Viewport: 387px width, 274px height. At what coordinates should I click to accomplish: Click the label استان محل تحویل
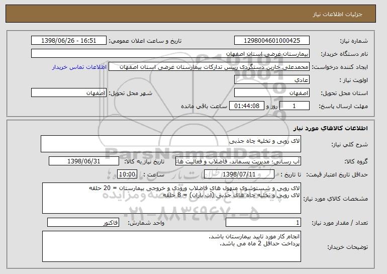coord(344,93)
